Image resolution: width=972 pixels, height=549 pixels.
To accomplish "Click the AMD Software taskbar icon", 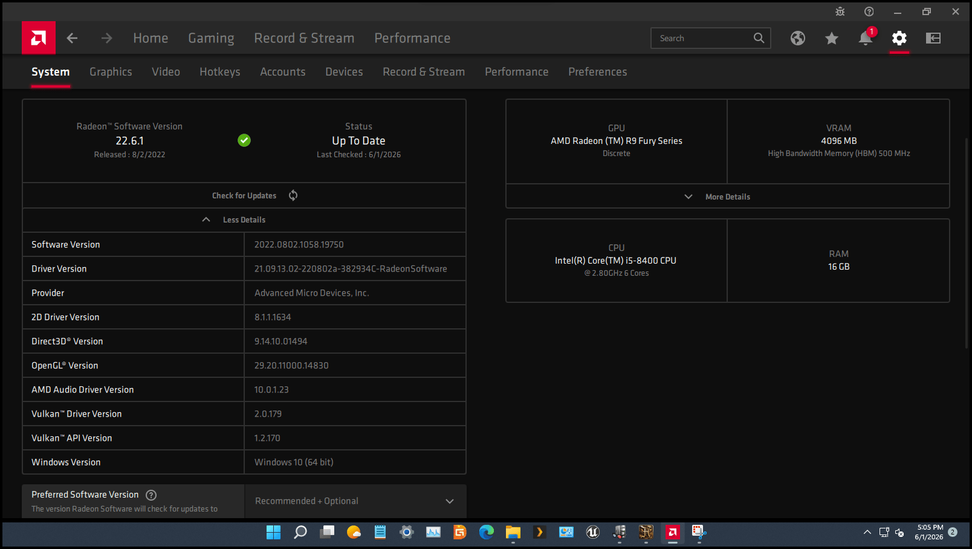I will [673, 532].
